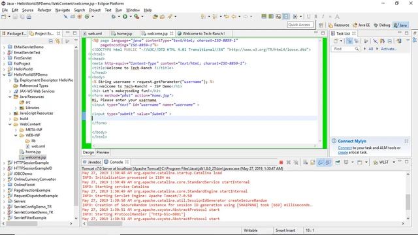Image resolution: width=418 pixels, height=235 pixels.
Task: Toggle Categorized view in Task List toolbar
Action: pyautogui.click(x=349, y=41)
